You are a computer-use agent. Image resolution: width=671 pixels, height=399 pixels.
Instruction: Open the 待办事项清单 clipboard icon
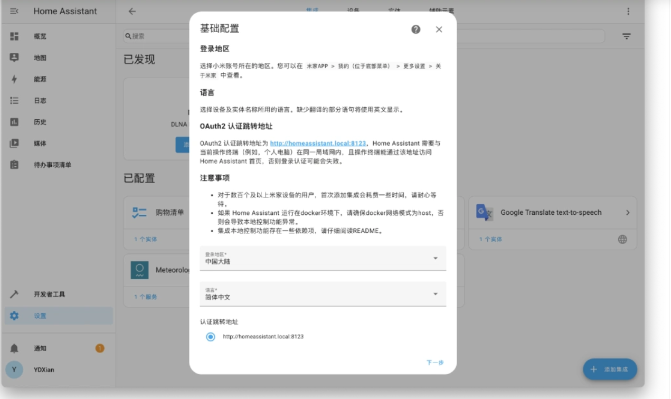pyautogui.click(x=14, y=165)
